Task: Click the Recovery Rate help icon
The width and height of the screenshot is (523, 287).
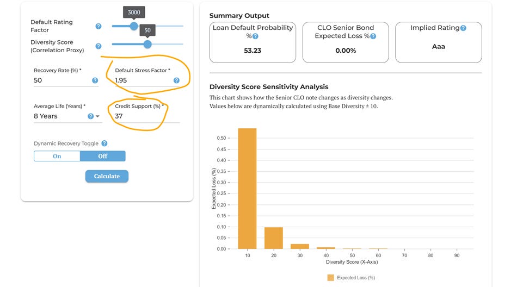Action: (95, 80)
